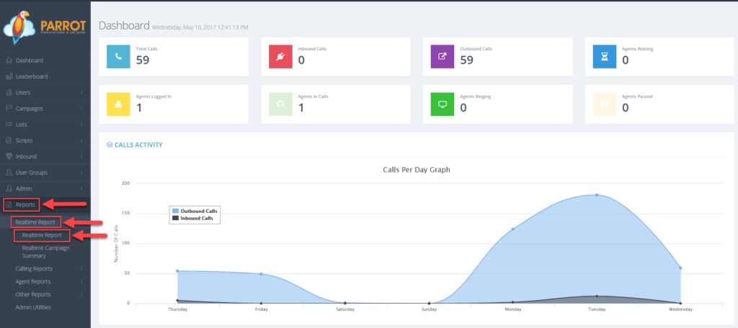Click the Tuesday inbound data point
This screenshot has height=328, width=738.
click(x=597, y=296)
